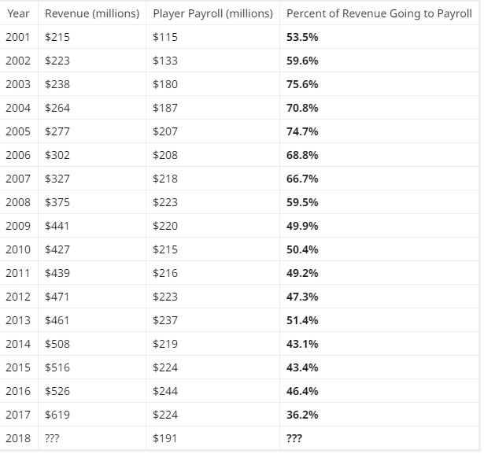Select the 36.2% percentage cell
The width and height of the screenshot is (484, 454).
pos(302,415)
